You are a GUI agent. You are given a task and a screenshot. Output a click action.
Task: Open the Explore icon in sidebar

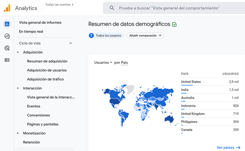tap(7, 36)
